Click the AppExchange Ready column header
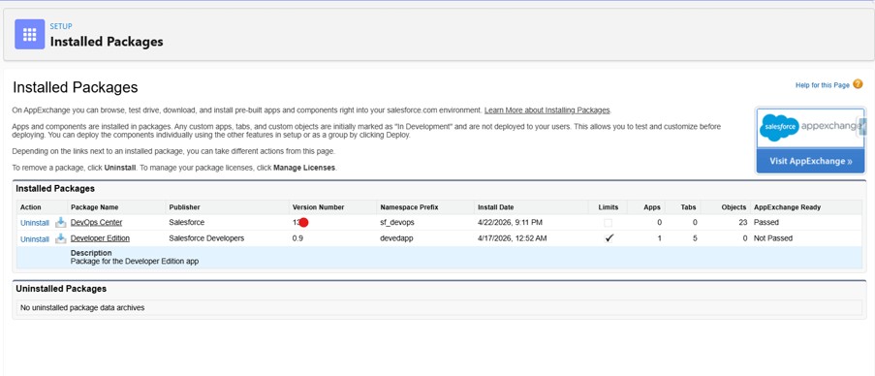This screenshot has width=875, height=376. pyautogui.click(x=787, y=207)
